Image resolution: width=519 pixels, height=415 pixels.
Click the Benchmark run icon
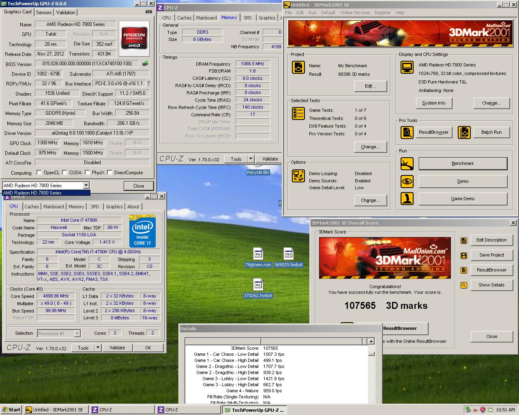tap(407, 164)
